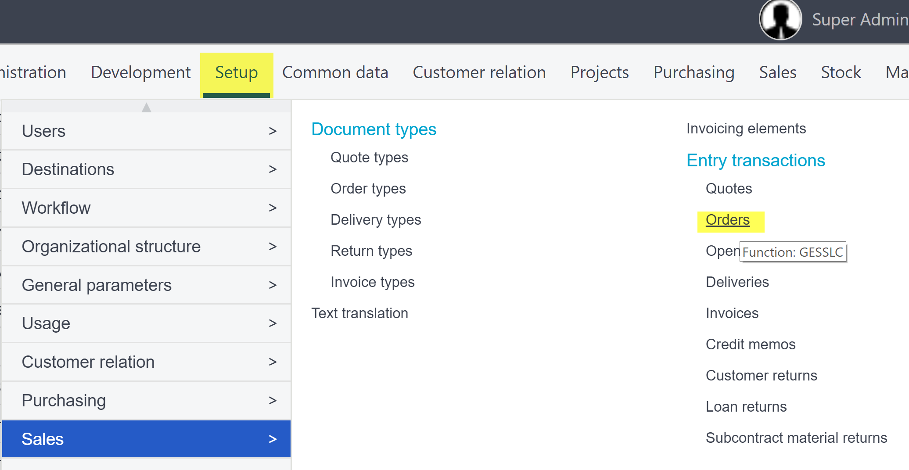Open Quote types under Document types
This screenshot has height=470, width=909.
[369, 158]
